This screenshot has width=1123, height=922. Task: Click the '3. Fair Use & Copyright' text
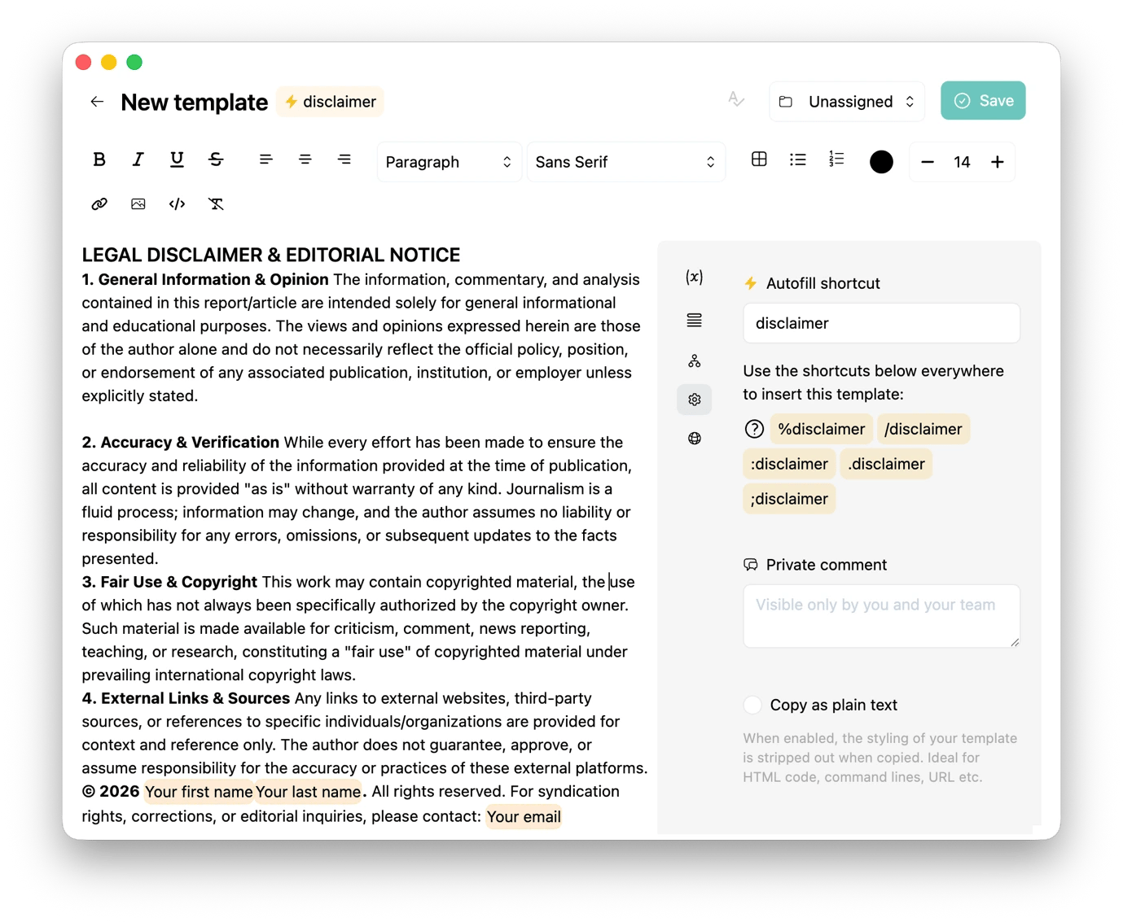[x=169, y=582]
